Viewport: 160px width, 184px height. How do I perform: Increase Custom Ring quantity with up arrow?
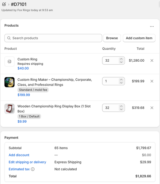121,59
